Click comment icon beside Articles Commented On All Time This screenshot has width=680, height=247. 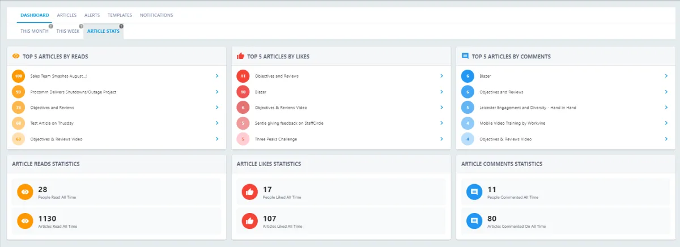pyautogui.click(x=474, y=221)
